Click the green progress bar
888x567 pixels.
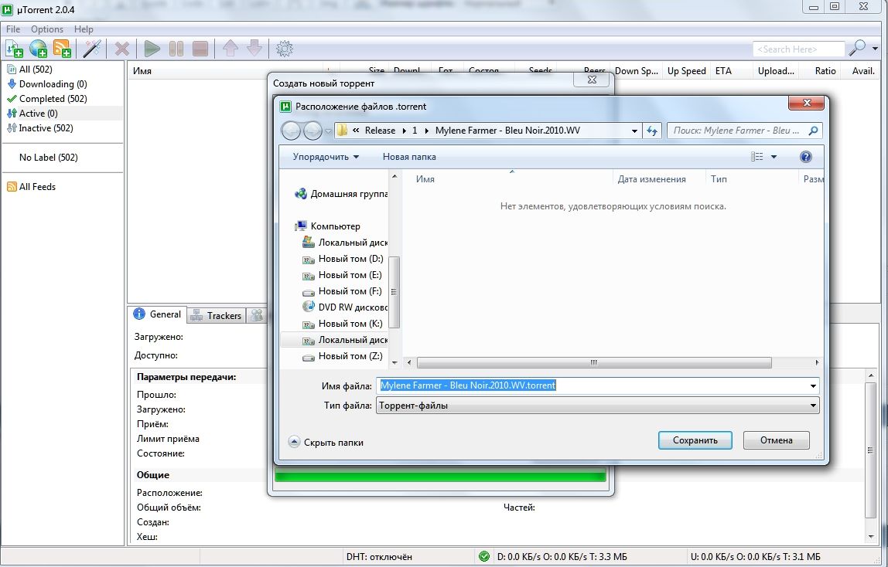click(x=441, y=476)
